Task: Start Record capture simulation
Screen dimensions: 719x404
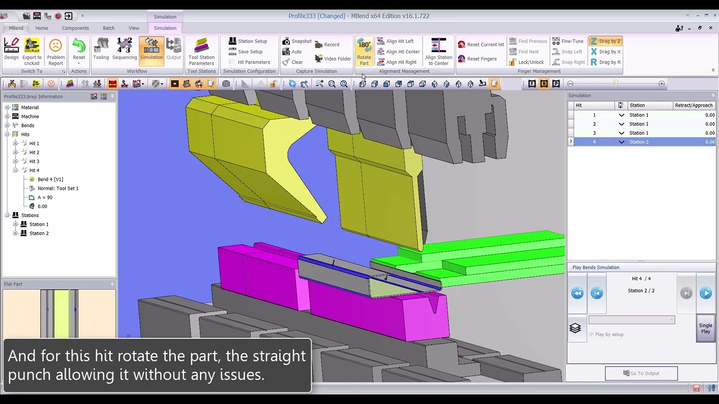Action: (x=327, y=44)
